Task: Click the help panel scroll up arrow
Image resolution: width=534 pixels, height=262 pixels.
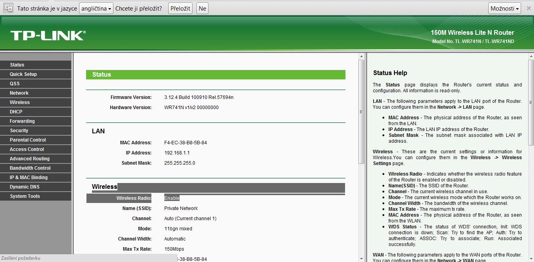Action: [531, 57]
